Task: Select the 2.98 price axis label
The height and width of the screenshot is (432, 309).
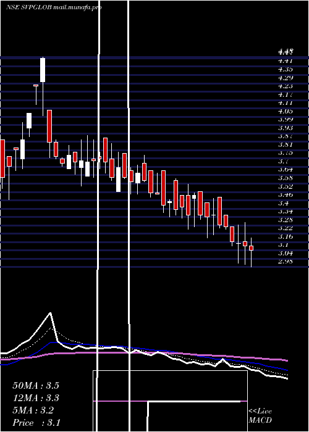Action: pos(286,261)
